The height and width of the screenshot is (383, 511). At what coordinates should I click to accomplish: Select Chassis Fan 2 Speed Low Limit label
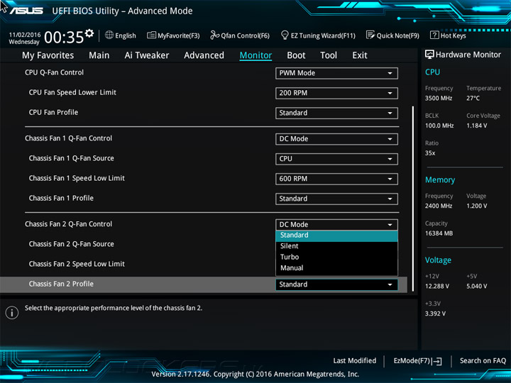(x=77, y=264)
